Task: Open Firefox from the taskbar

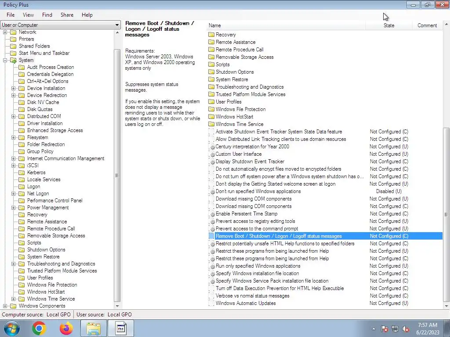Action: coord(66,328)
